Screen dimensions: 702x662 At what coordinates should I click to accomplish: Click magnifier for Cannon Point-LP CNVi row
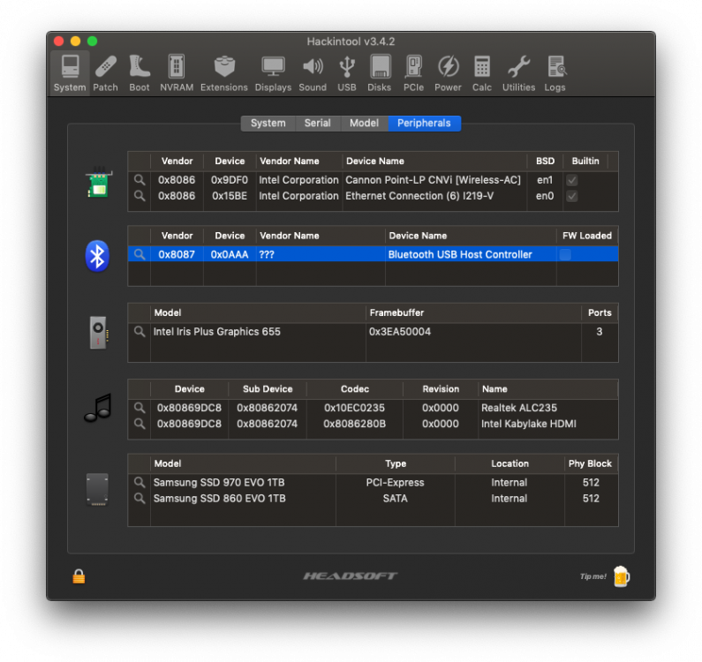point(140,180)
